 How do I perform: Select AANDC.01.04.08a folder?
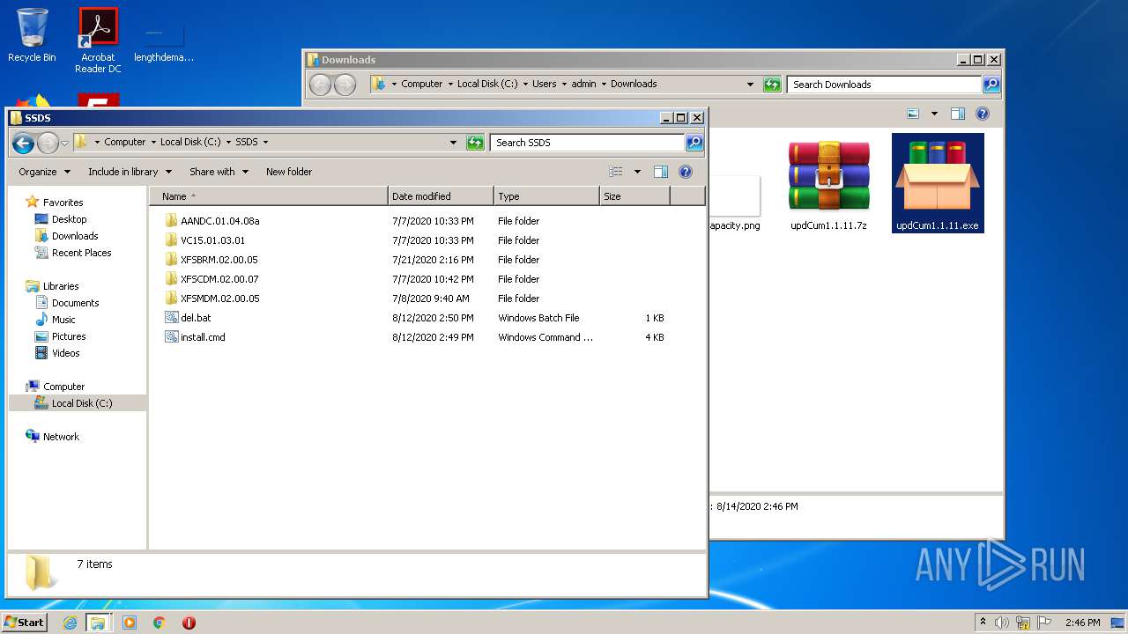(219, 221)
